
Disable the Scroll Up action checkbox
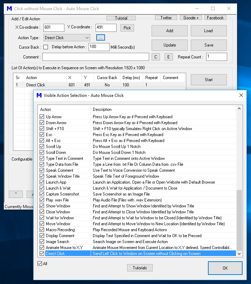click(x=42, y=146)
